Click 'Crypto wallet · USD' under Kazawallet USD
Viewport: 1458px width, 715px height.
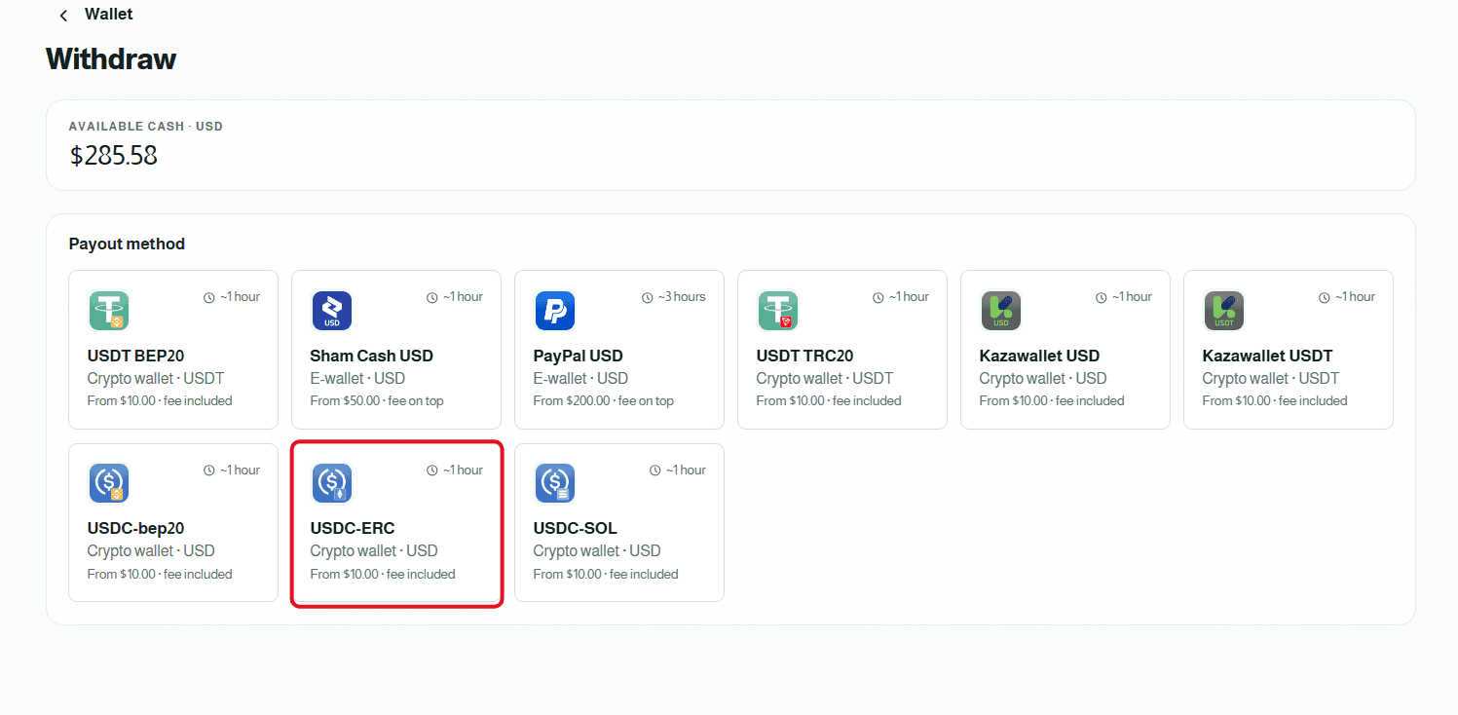coord(1043,378)
